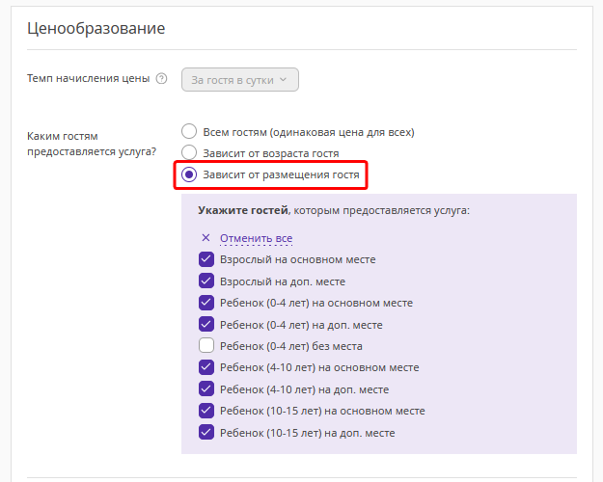This screenshot has width=603, height=482.
Task: Uncheck Ребенок (0-4 лет) на основном месте
Action: click(206, 303)
